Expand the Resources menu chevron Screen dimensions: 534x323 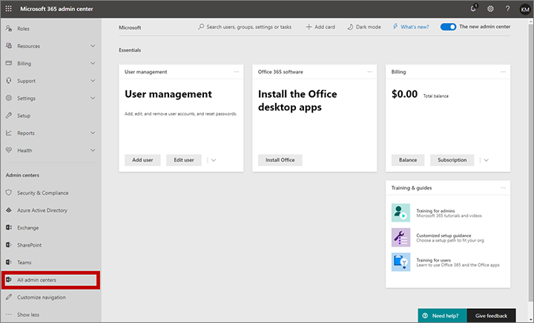pos(93,46)
